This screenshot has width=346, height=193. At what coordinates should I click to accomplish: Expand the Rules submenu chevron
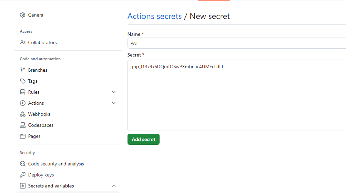pos(114,92)
